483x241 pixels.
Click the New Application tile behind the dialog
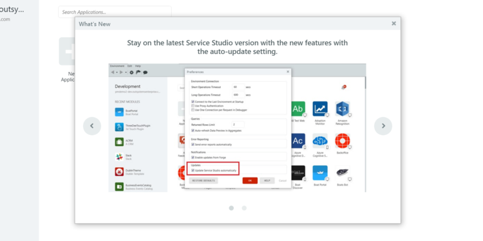[67, 60]
